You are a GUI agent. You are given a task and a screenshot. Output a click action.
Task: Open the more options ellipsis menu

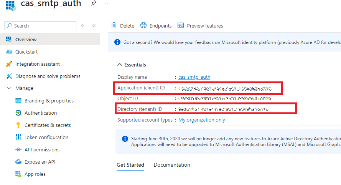106,3
